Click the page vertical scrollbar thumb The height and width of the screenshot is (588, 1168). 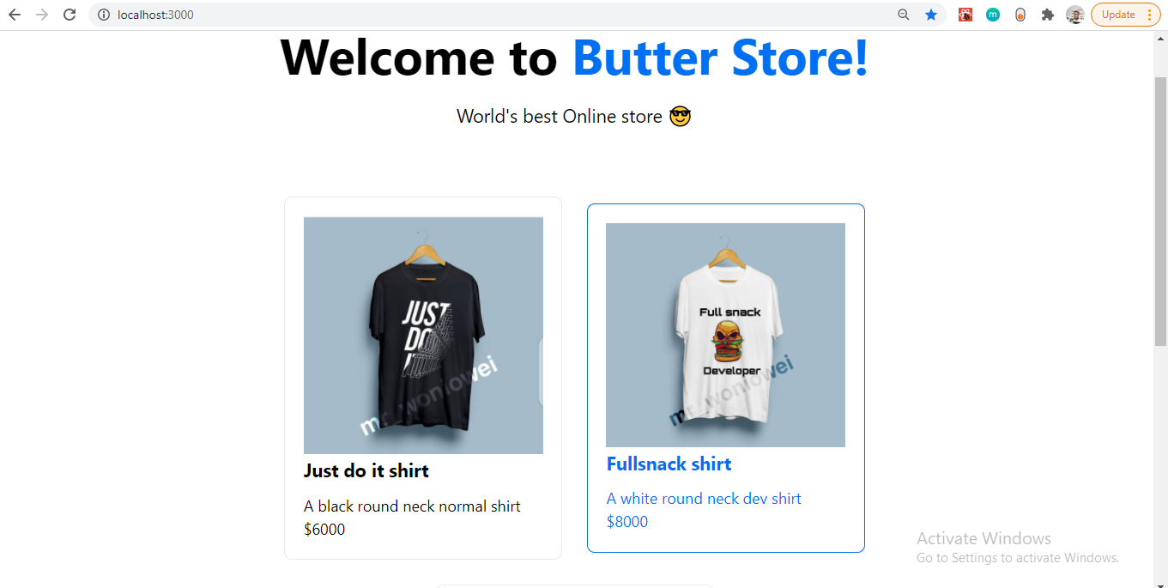(x=1160, y=210)
